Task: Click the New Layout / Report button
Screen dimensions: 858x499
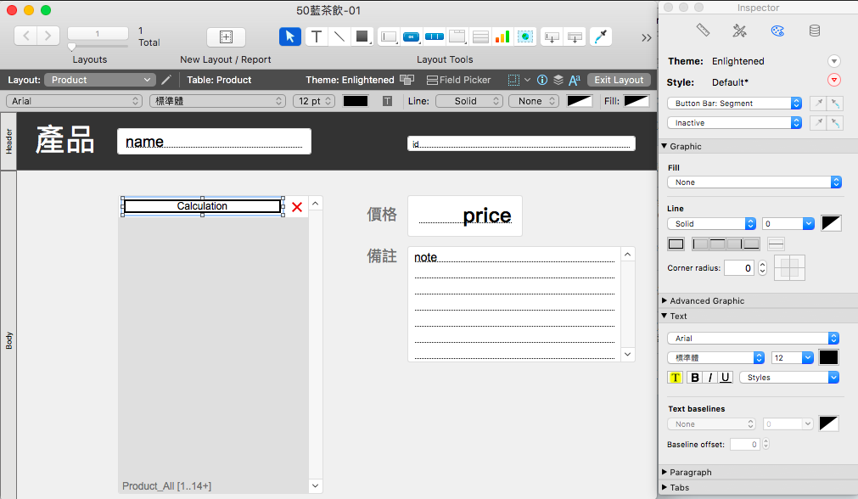Action: click(x=226, y=36)
